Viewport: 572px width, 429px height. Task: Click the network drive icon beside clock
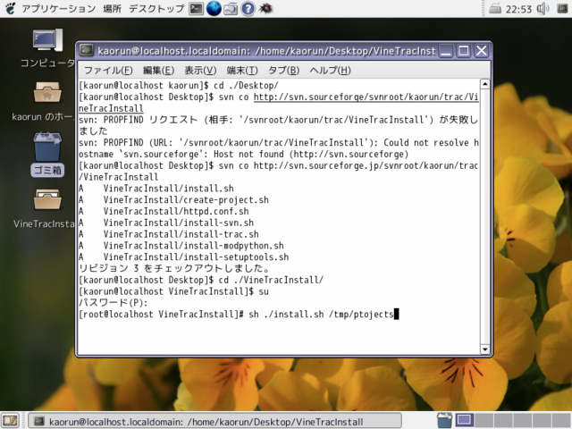(x=494, y=8)
